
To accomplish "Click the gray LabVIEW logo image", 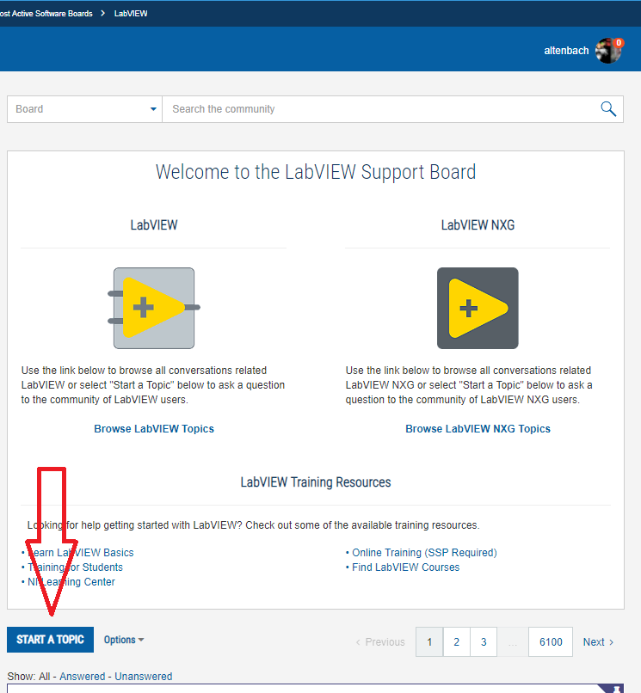I will click(154, 308).
